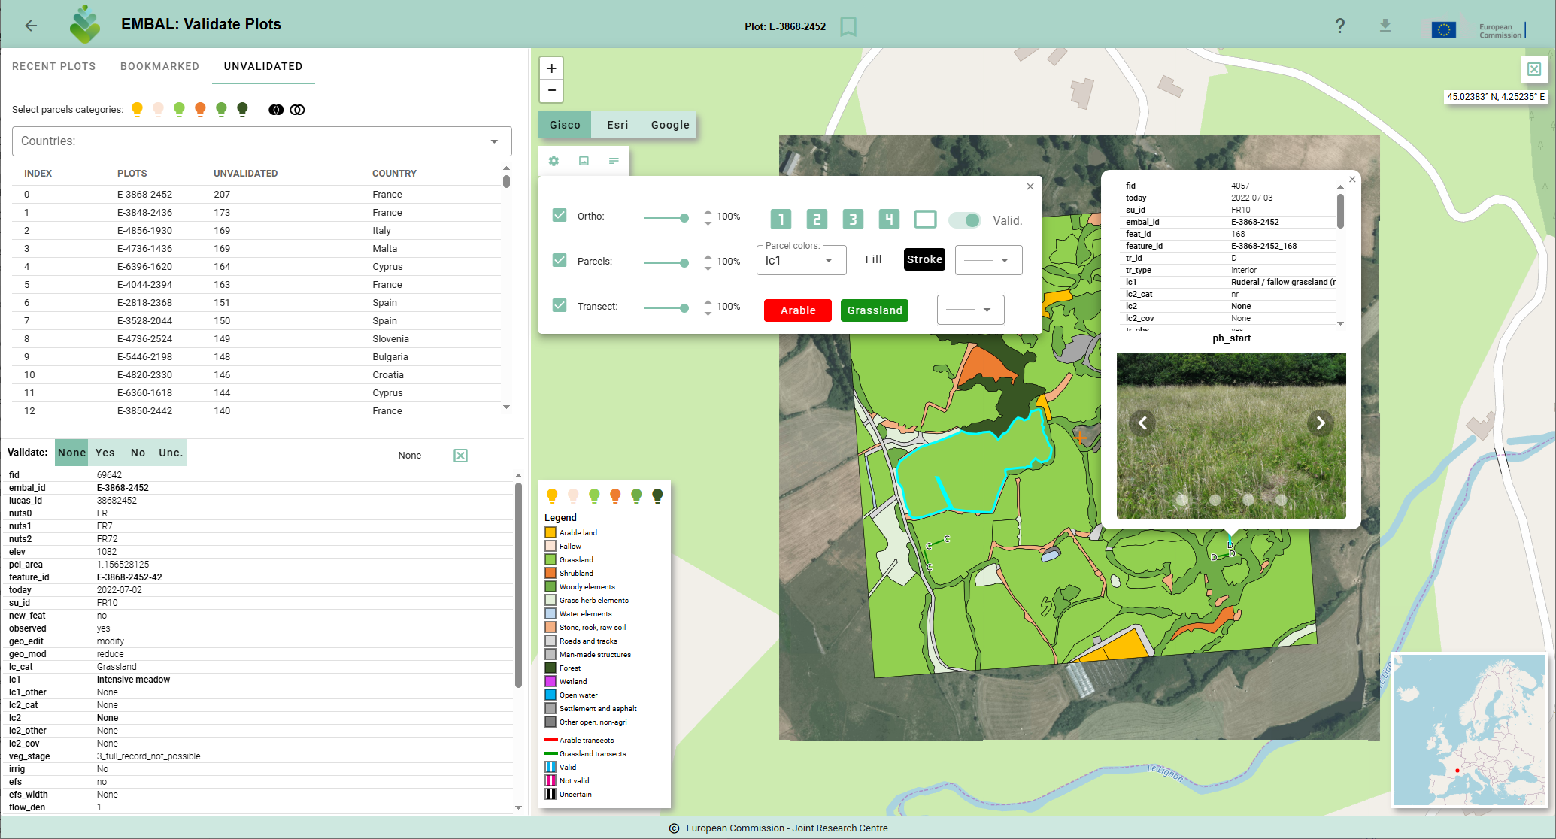Adjust the Ortho opacity slider
1556x839 pixels.
pos(665,218)
